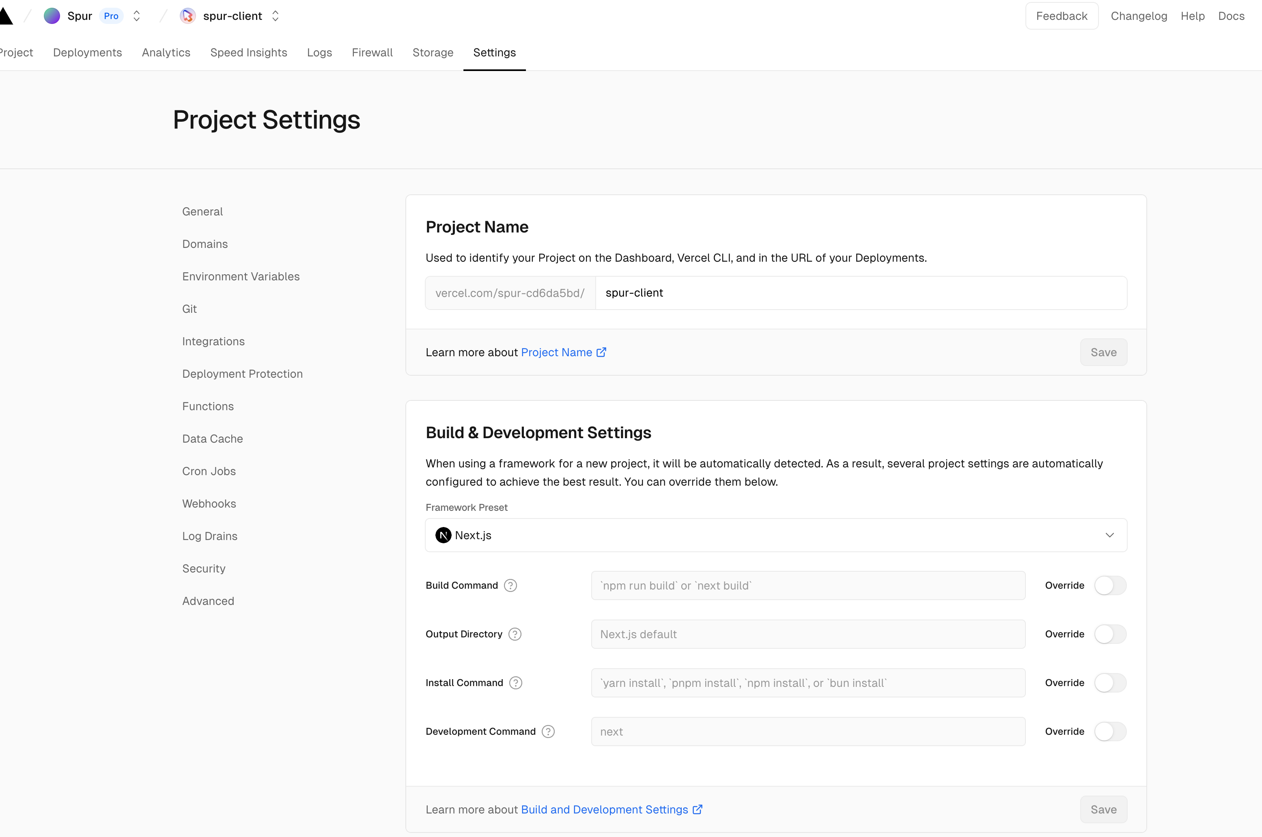Expand the Spur team switcher chevrons
Image resolution: width=1262 pixels, height=837 pixels.
coord(137,16)
